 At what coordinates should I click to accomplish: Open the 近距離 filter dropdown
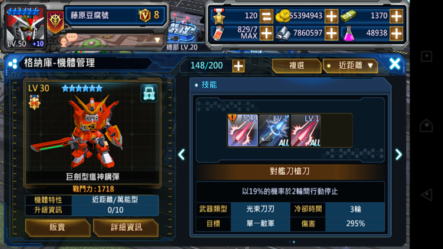click(x=351, y=66)
